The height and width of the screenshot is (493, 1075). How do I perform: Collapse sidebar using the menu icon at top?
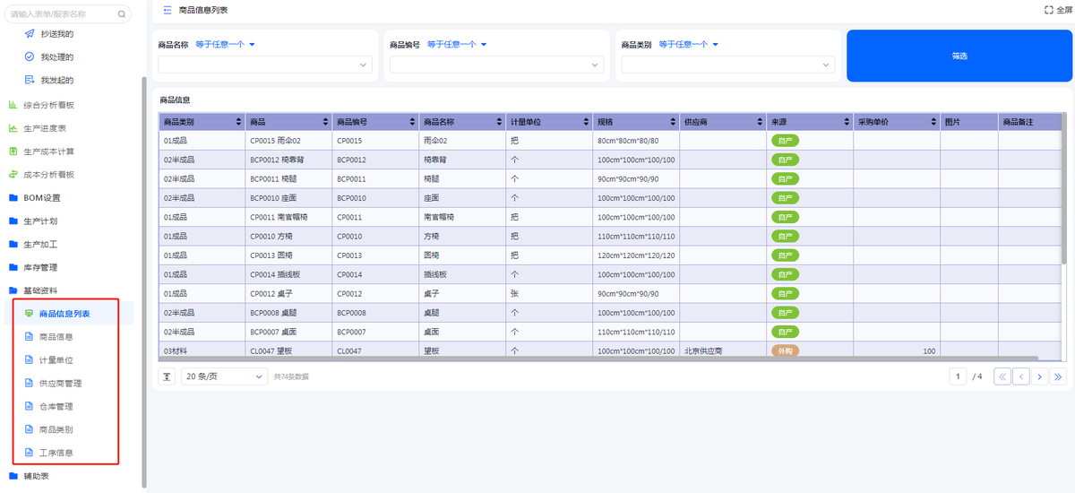coord(168,10)
